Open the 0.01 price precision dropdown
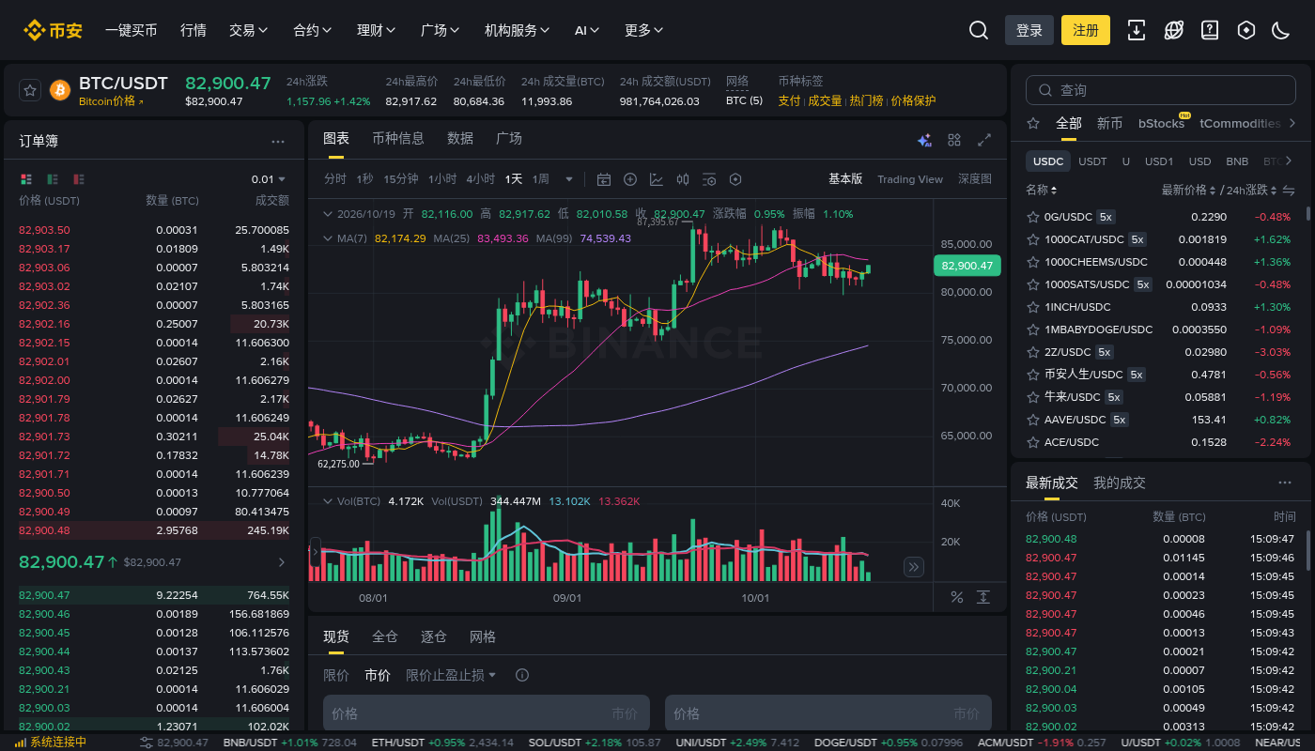 pyautogui.click(x=269, y=178)
